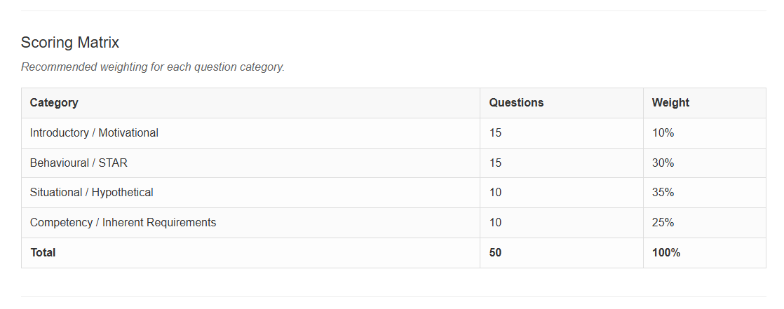Image resolution: width=784 pixels, height=309 pixels.
Task: Select the Weight column header
Action: (705, 103)
